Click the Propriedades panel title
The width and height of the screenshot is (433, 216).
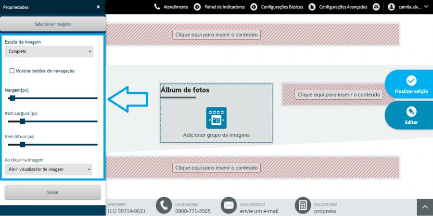(16, 7)
